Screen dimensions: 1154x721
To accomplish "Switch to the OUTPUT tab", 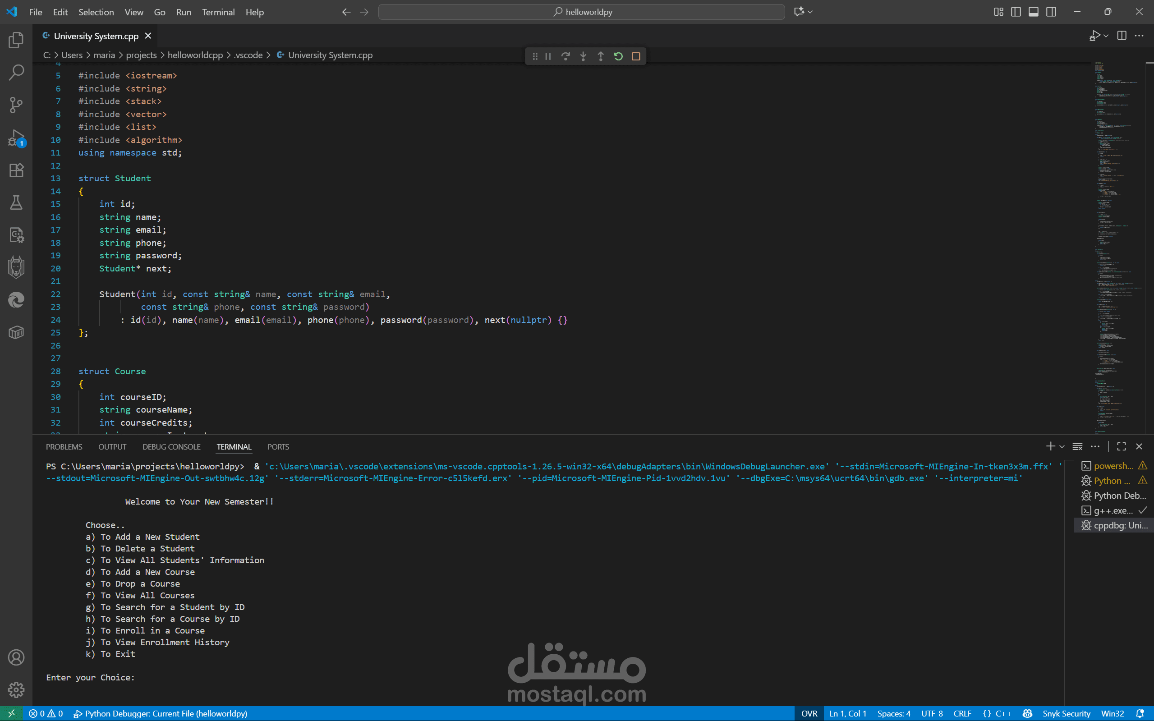I will [112, 447].
